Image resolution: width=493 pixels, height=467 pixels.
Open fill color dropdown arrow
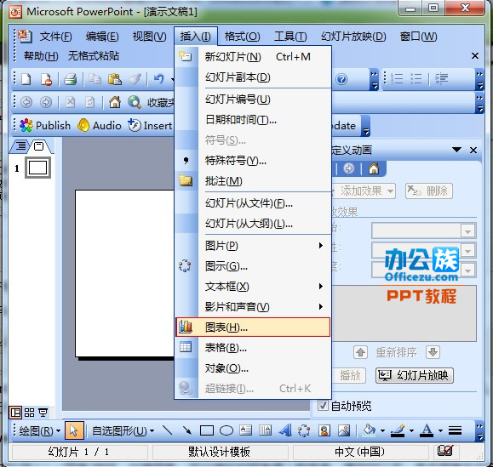[x=382, y=430]
